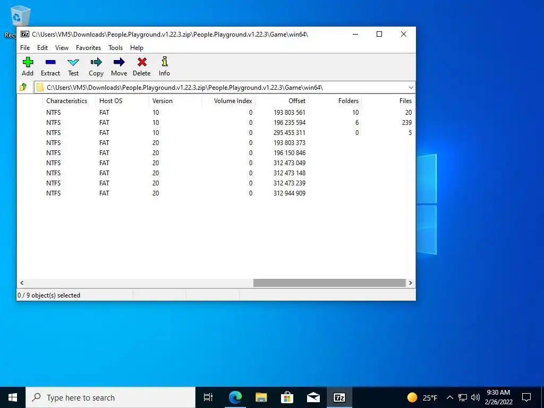The image size is (544, 408).
Task: Open the Help menu
Action: [137, 47]
